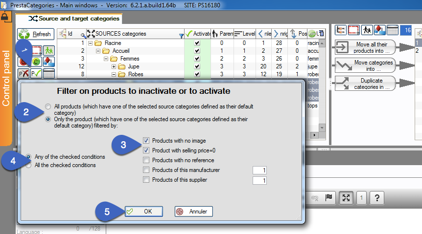This screenshot has height=234, width=422.
Task: Check "Products of this supplier" option
Action: coord(146,180)
